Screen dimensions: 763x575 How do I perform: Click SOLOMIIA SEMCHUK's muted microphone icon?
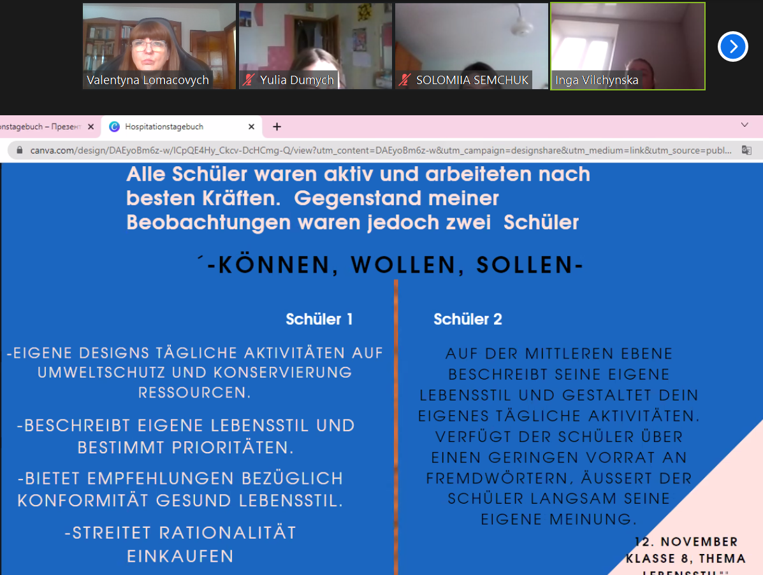405,80
